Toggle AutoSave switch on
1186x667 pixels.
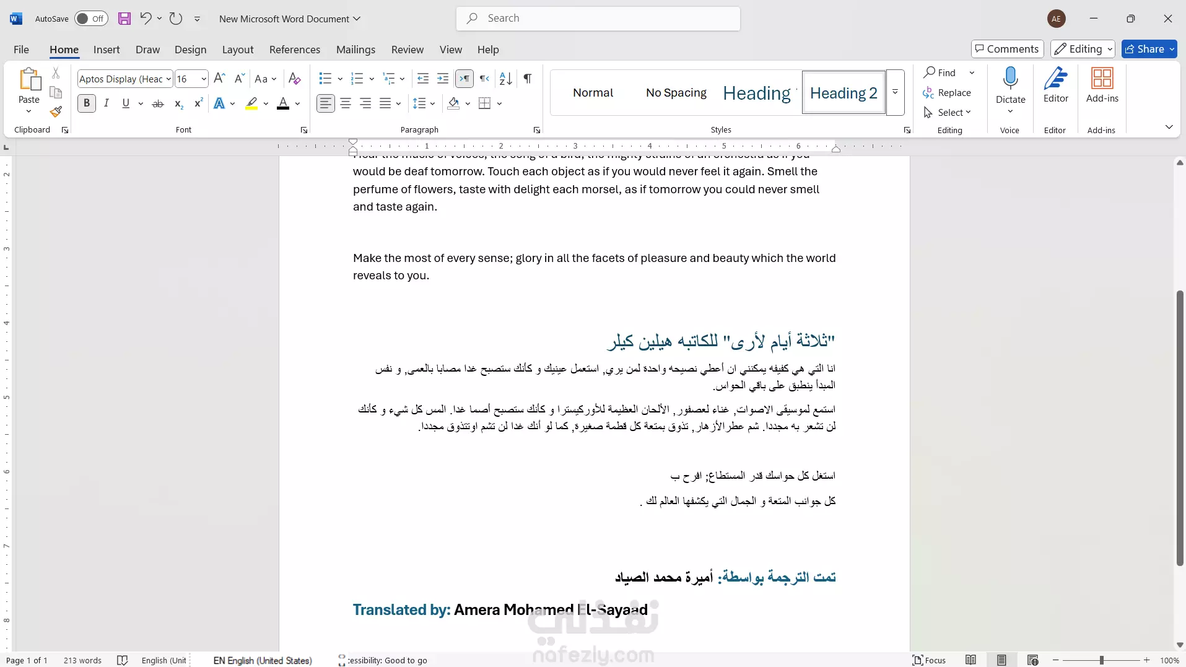(x=91, y=19)
